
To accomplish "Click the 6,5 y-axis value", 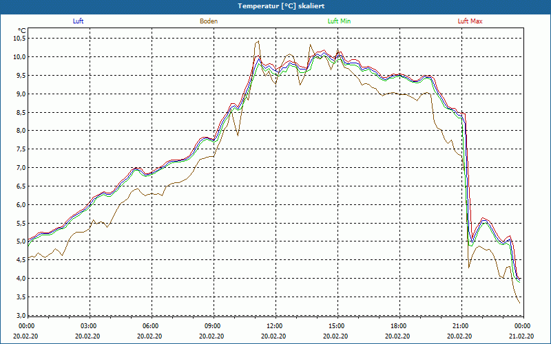I will pos(21,186).
